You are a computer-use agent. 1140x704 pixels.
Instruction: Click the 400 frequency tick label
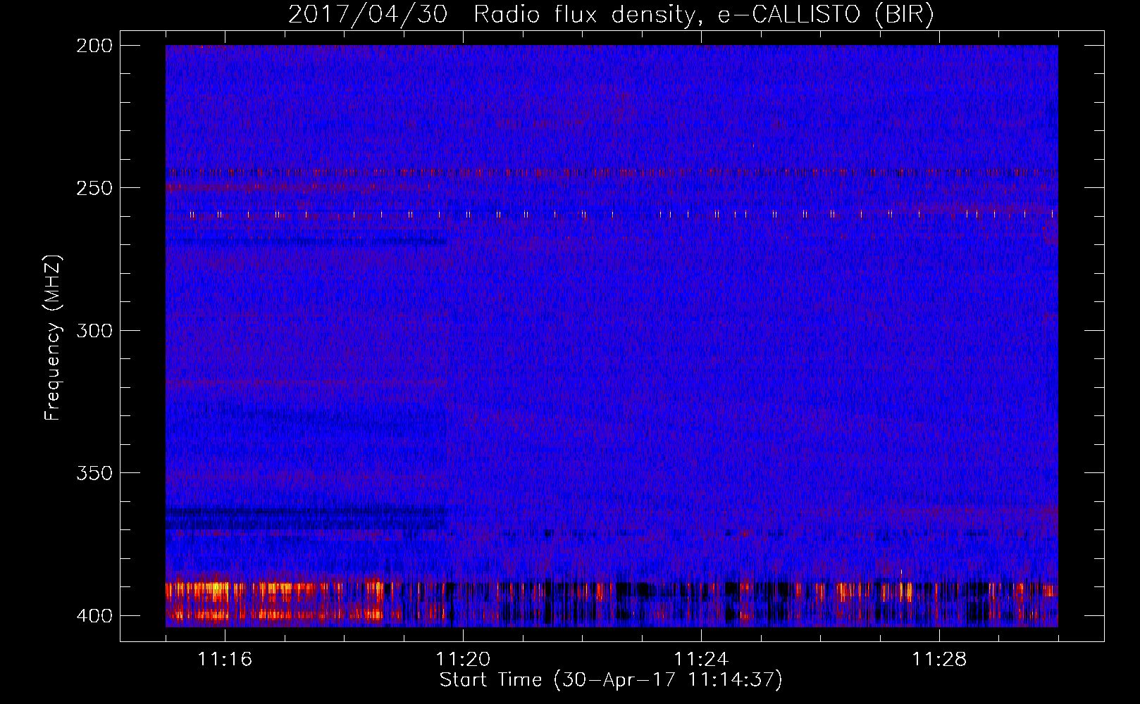pos(94,615)
